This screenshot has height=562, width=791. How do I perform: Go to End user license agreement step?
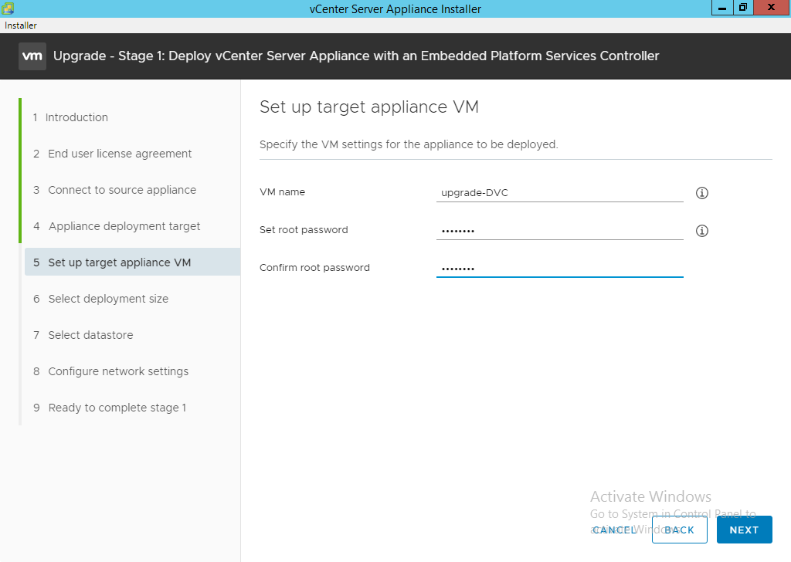click(x=113, y=154)
